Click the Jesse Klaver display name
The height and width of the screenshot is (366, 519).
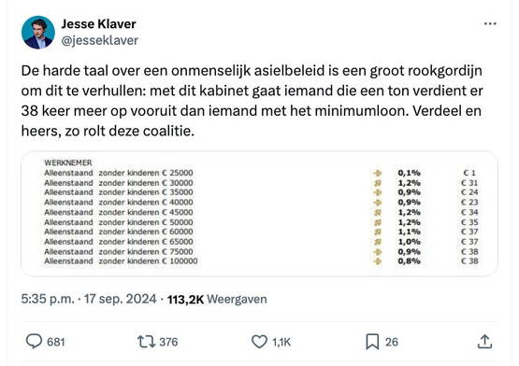pyautogui.click(x=98, y=23)
